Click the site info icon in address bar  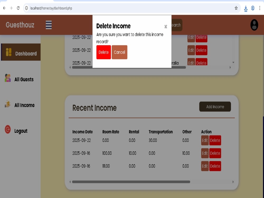[26, 8]
